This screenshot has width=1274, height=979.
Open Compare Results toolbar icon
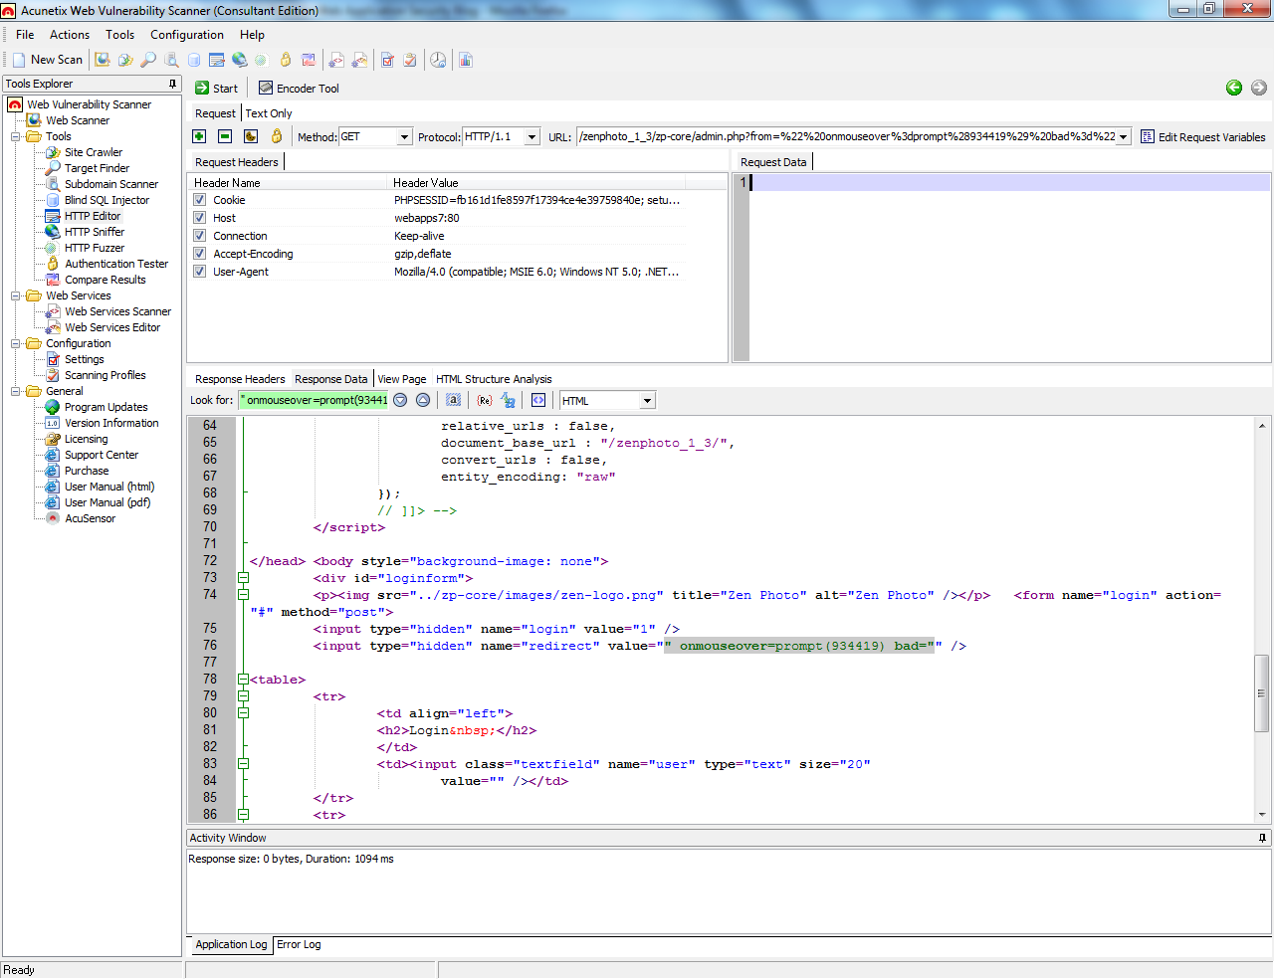tap(309, 60)
